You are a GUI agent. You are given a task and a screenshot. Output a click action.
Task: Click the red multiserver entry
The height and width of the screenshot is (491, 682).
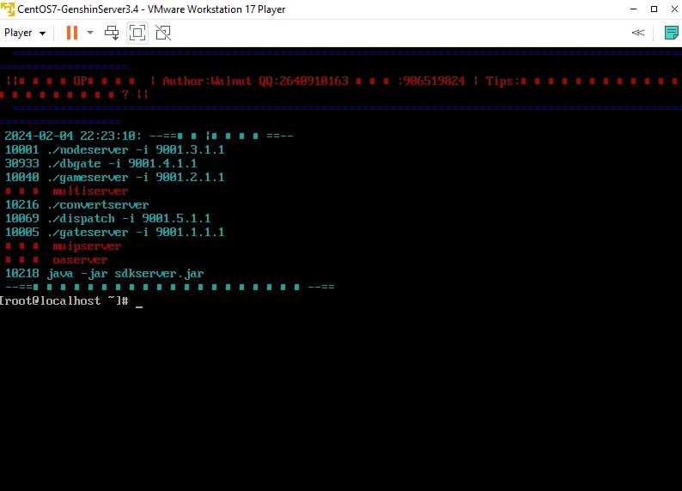click(90, 191)
